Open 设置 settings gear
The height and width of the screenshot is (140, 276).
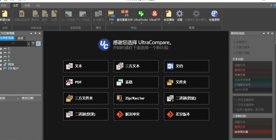179,14
